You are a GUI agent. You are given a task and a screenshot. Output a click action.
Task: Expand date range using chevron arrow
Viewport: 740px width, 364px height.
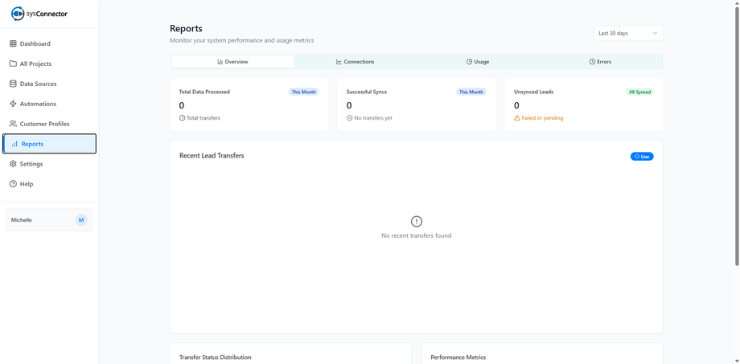point(655,33)
